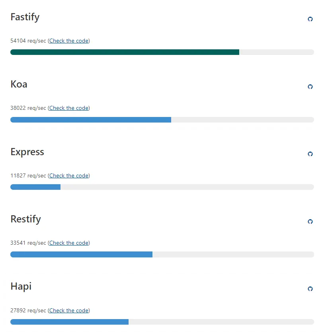Open Restify's "Check the code" link
Image resolution: width=326 pixels, height=335 pixels.
point(68,243)
